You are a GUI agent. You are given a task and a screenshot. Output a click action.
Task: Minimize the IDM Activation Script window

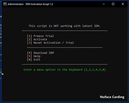click(x=104, y=4)
